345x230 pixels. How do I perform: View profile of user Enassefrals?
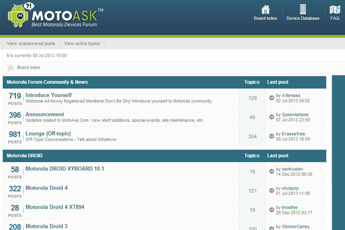pos(293,133)
